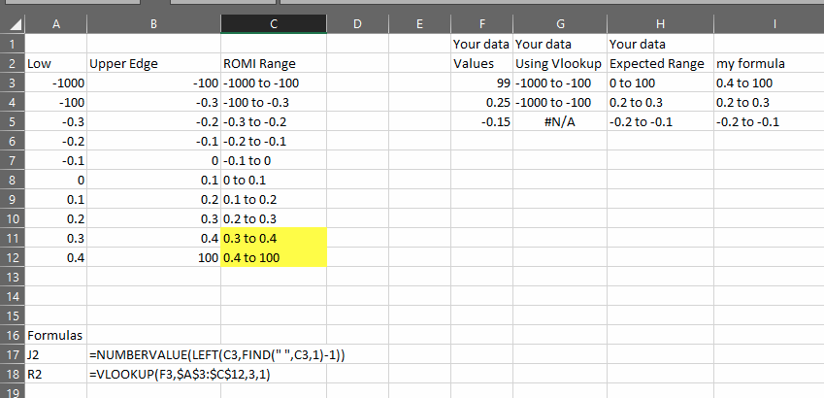This screenshot has height=398, width=824.
Task: Select the VLOOKUP formula text cell
Action: coord(180,375)
